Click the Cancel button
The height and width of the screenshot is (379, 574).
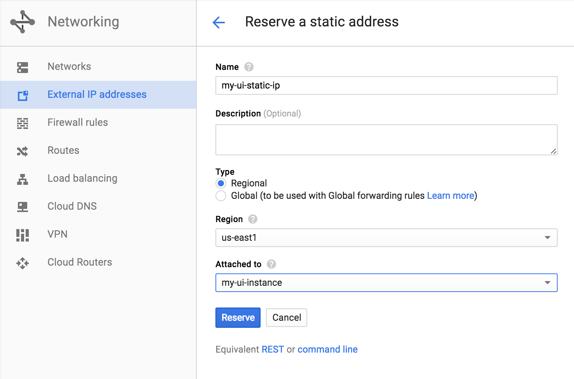coord(287,318)
